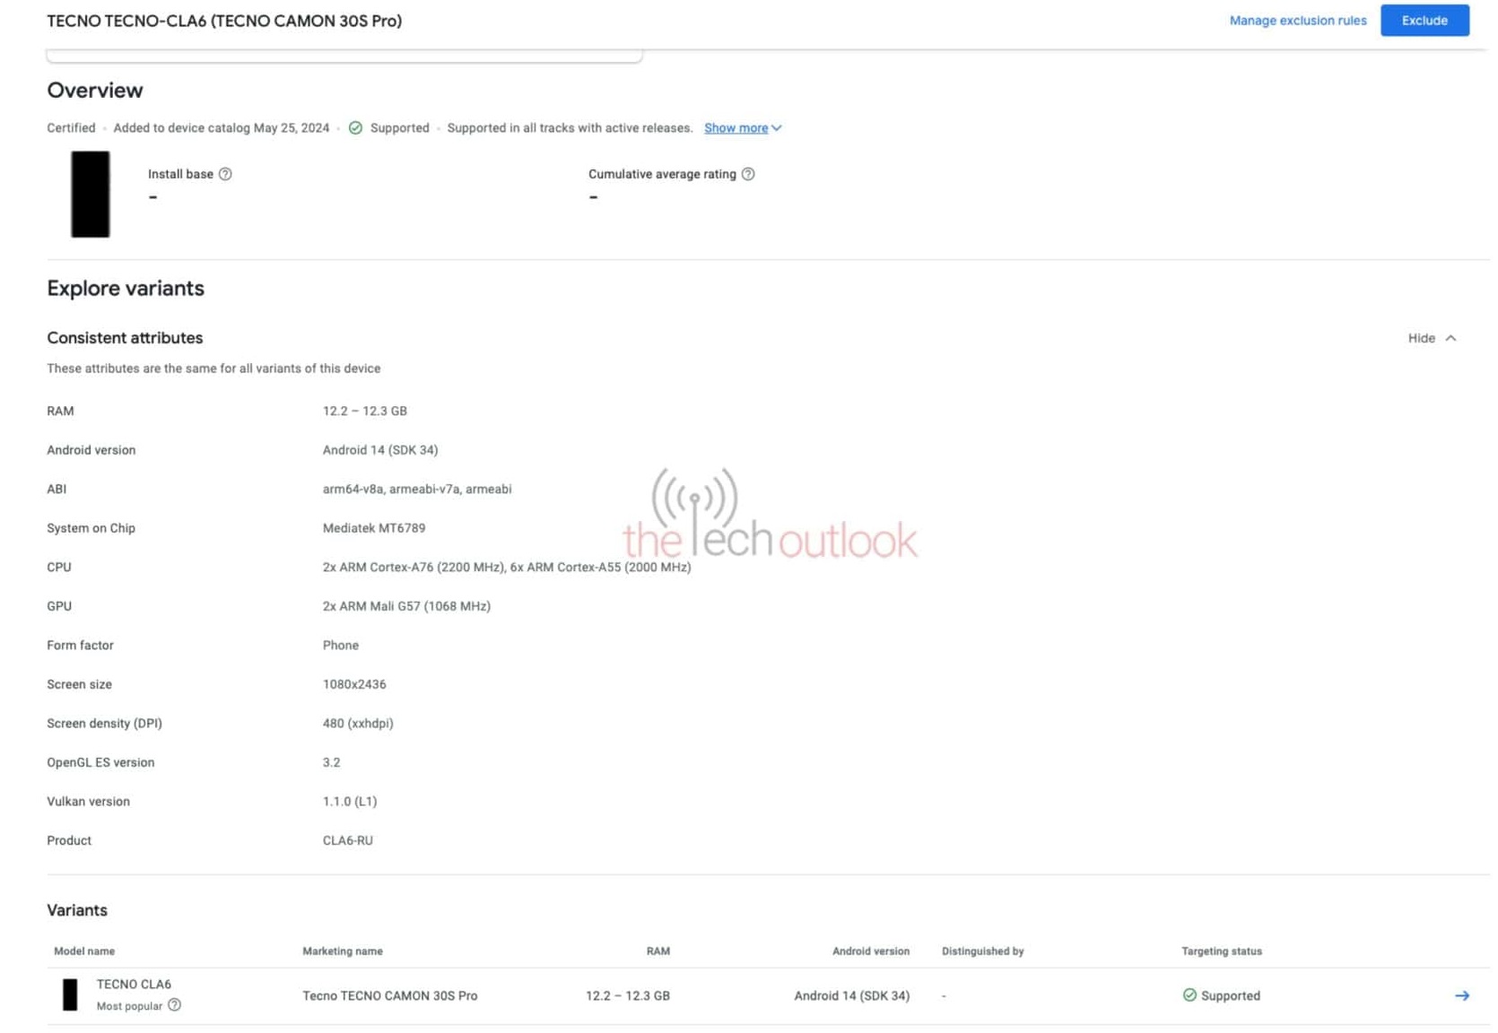Click the Install base help icon
Screen dimensions: 1498x1033
click(225, 174)
